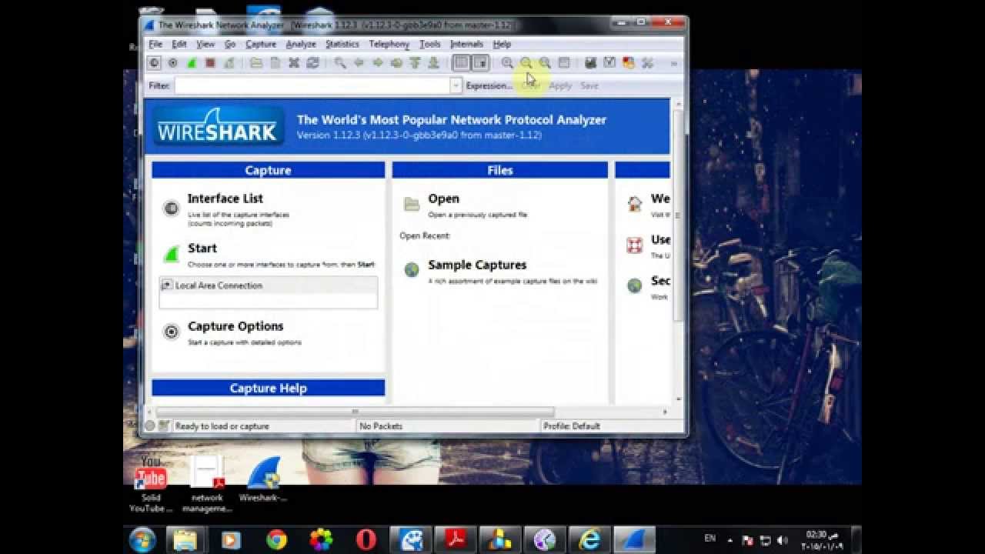Screen dimensions: 985x554
Task: Open Preferences using the wrench toolbar icon
Action: pos(647,63)
